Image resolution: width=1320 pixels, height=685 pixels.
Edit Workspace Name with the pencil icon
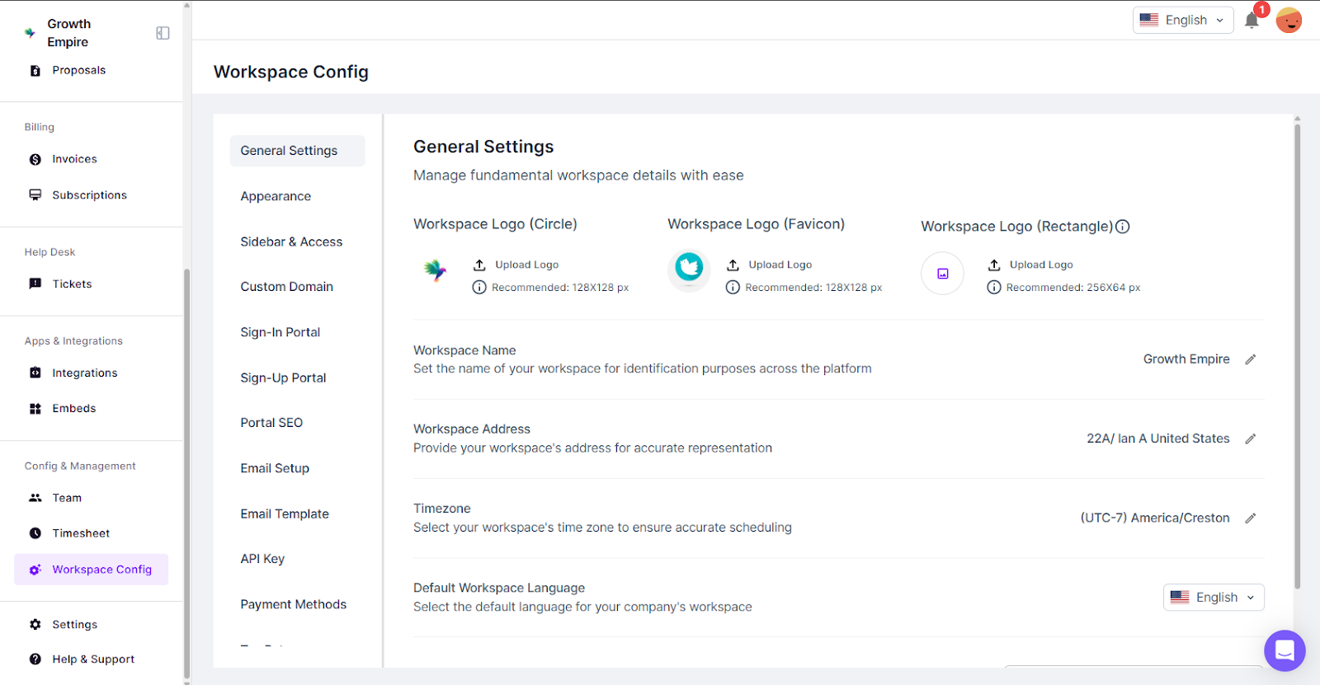tap(1250, 359)
